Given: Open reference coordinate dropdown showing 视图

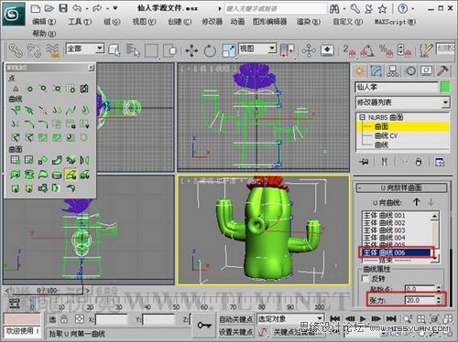Looking at the screenshot, I should [257, 48].
